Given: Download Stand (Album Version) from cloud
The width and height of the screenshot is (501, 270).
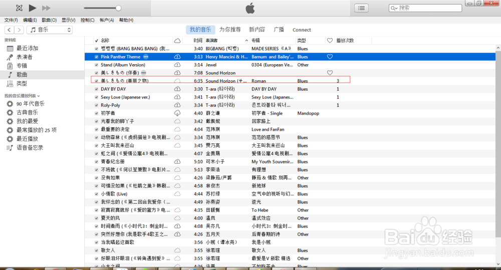Looking at the screenshot, I should (x=177, y=65).
